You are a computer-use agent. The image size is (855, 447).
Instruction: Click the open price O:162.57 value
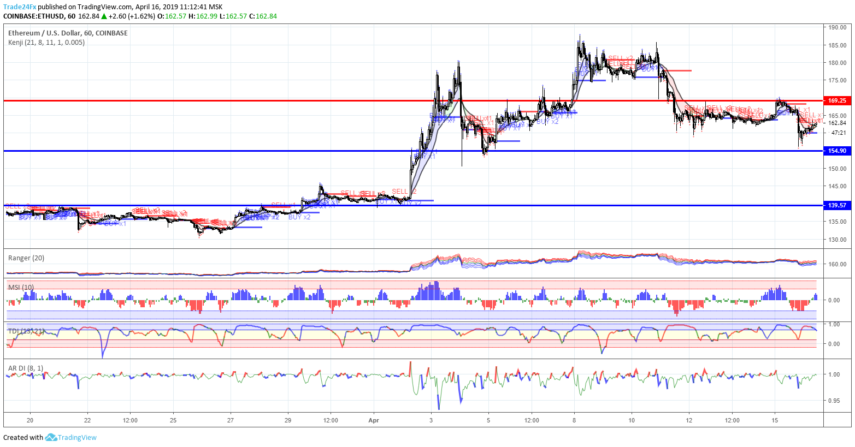tap(172, 16)
